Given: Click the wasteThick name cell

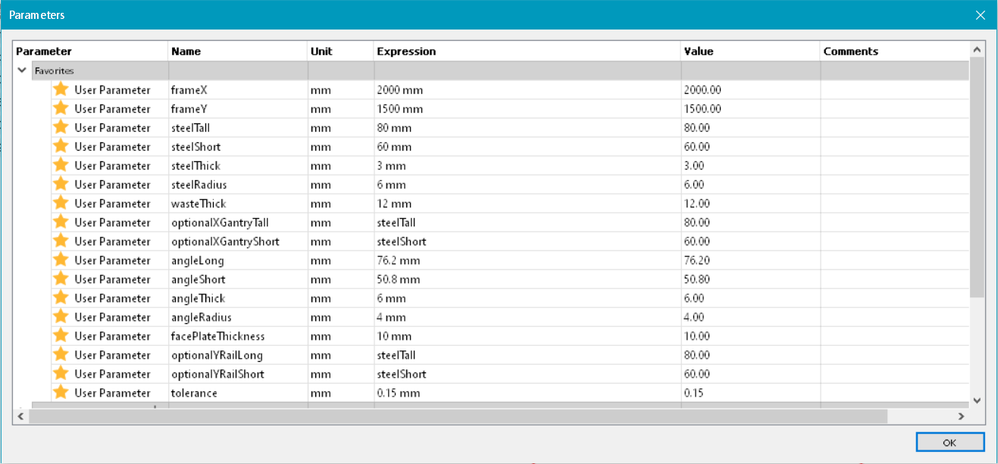Looking at the screenshot, I should [237, 203].
